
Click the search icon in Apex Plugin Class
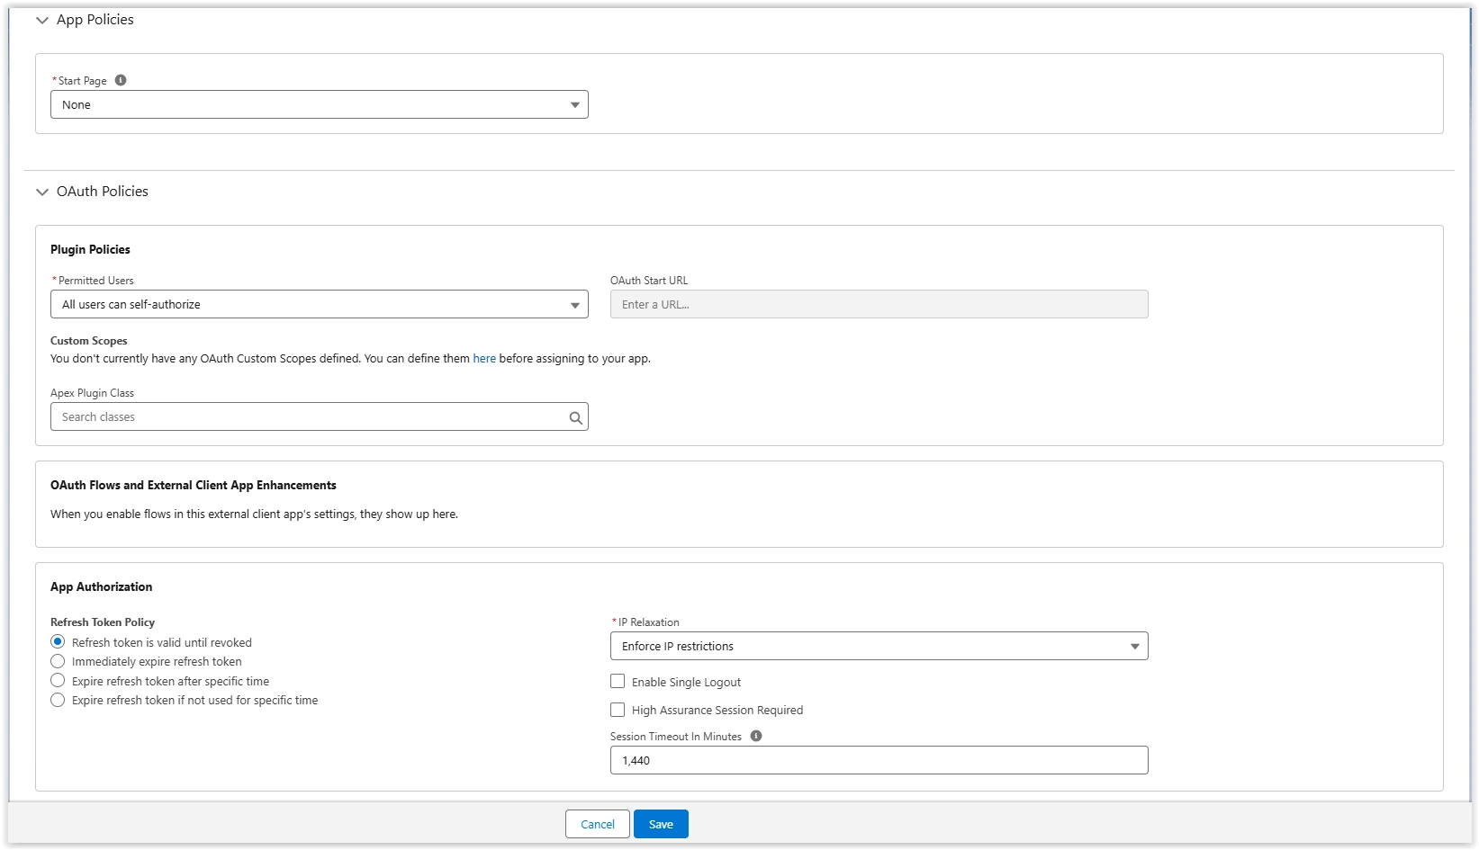pyautogui.click(x=575, y=417)
